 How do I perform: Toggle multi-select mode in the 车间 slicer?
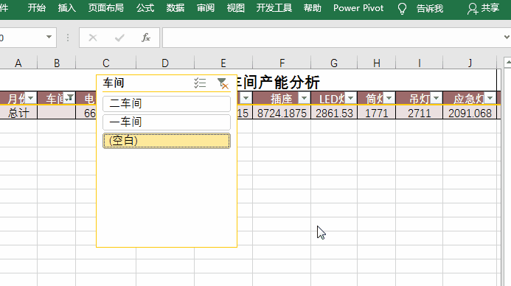point(199,83)
